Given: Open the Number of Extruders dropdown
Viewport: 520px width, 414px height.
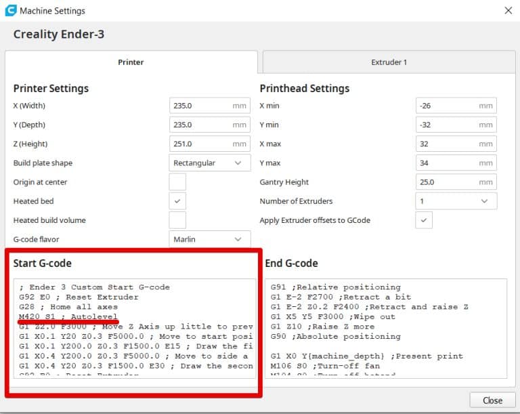Looking at the screenshot, I should click(455, 201).
